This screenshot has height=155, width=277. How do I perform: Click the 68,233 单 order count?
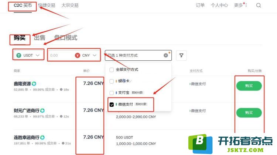click(x=21, y=116)
